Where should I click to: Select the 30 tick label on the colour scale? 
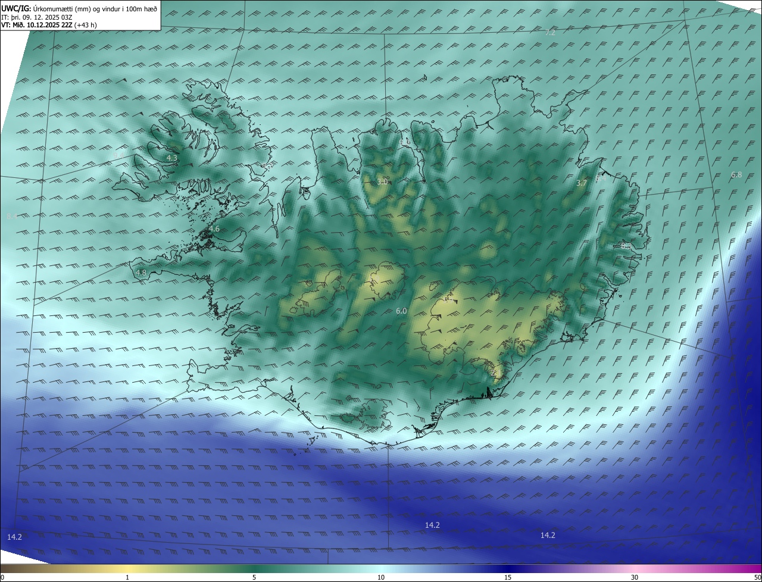pyautogui.click(x=635, y=577)
